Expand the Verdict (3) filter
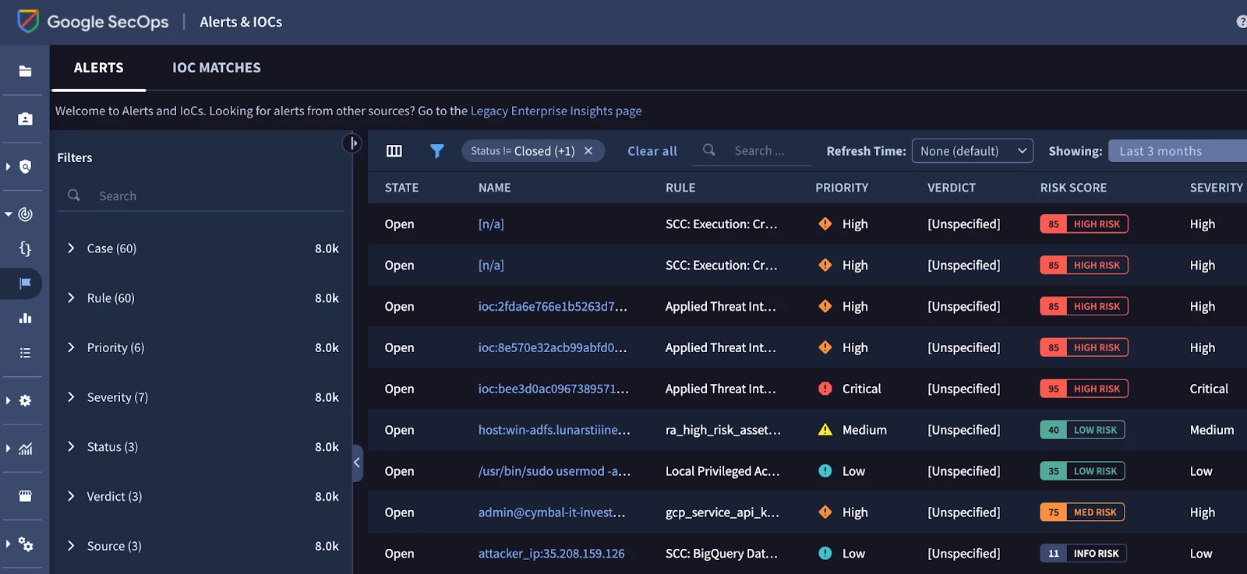 tap(71, 496)
